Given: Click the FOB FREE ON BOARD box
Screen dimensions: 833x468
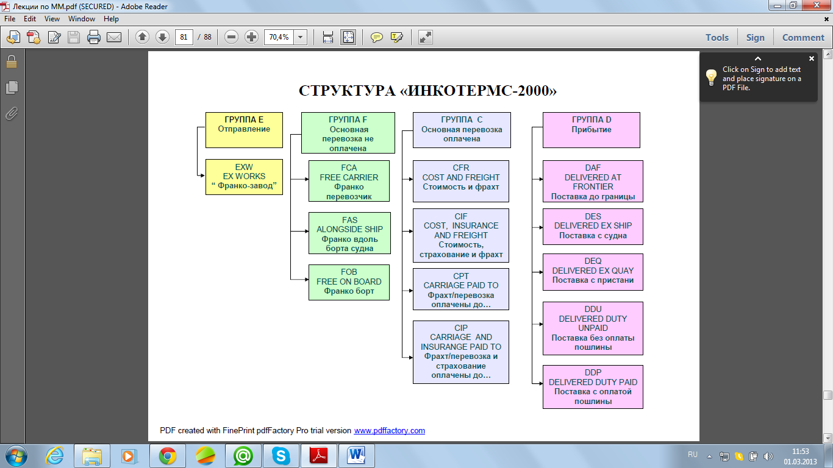Looking at the screenshot, I should coord(349,282).
